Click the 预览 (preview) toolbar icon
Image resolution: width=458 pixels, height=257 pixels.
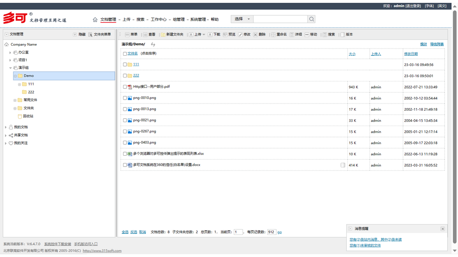pos(225,35)
